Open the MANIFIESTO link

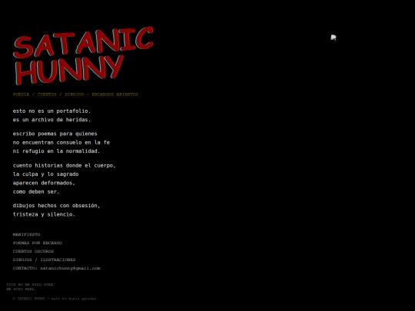coord(26,234)
